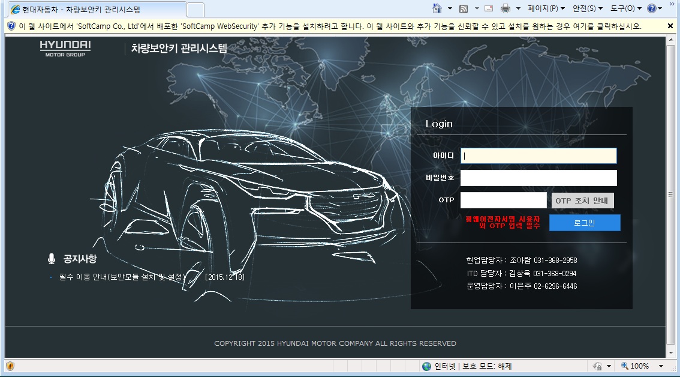Click the 인터넷 zone globe icon
680x377 pixels.
426,366
